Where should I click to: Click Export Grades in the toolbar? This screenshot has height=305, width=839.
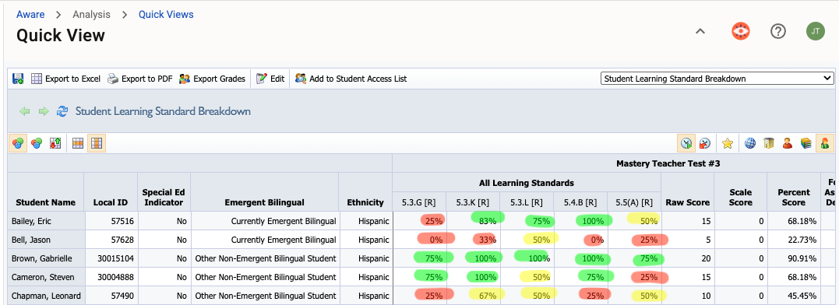[x=213, y=79]
